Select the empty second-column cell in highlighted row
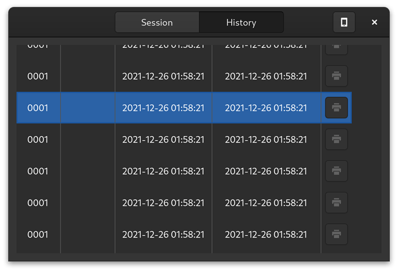Screen dimensions: 398x271 pos(88,108)
